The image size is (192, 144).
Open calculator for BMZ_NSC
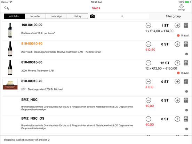click(186, 101)
